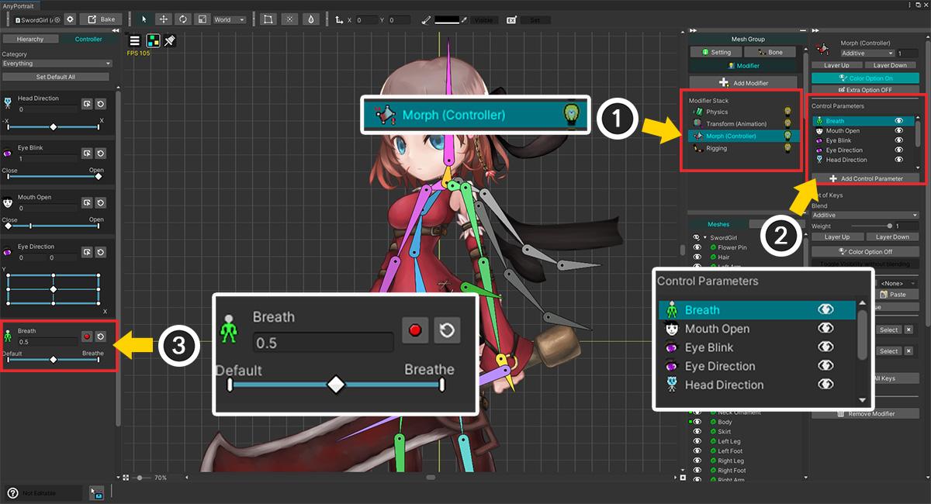This screenshot has height=504, width=931.
Task: Open the Blend Additive dropdown below Keys
Action: pyautogui.click(x=865, y=215)
